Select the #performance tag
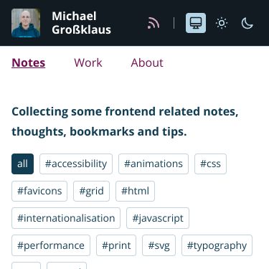The width and height of the screenshot is (269, 269). (x=51, y=245)
